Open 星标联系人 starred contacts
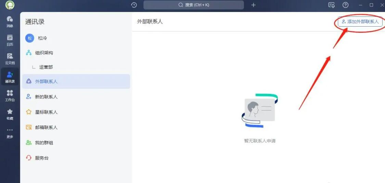Image resolution: width=385 pixels, height=183 pixels. [x=46, y=112]
